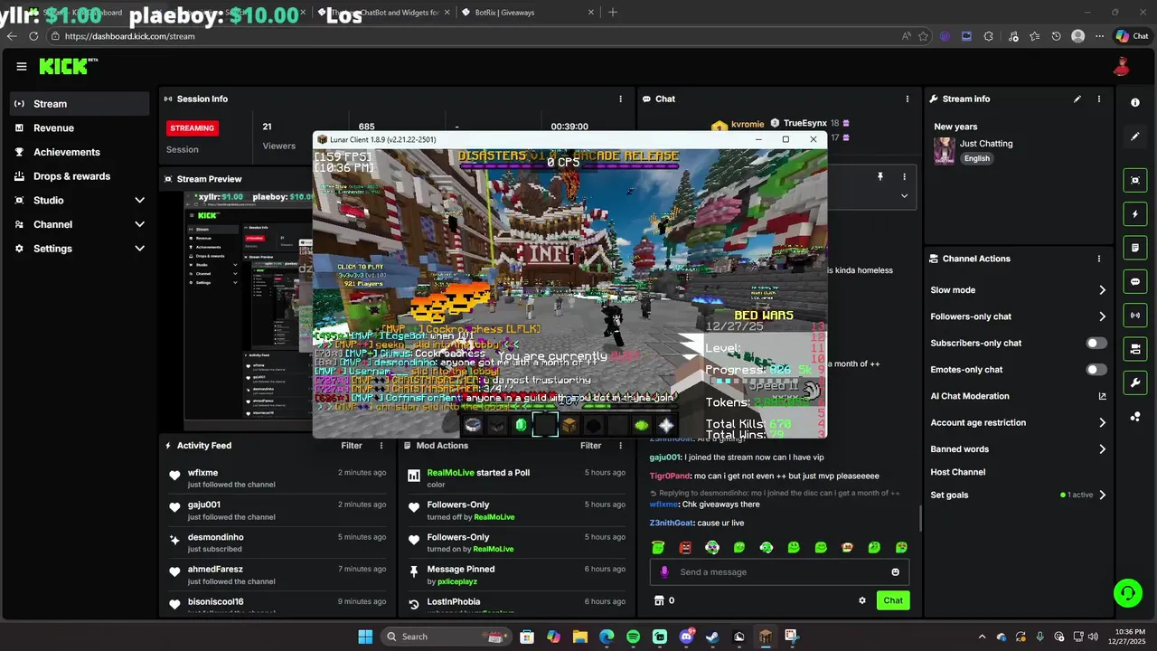Open Channel Actions three-dot menu
The height and width of the screenshot is (651, 1157).
[x=1099, y=259]
